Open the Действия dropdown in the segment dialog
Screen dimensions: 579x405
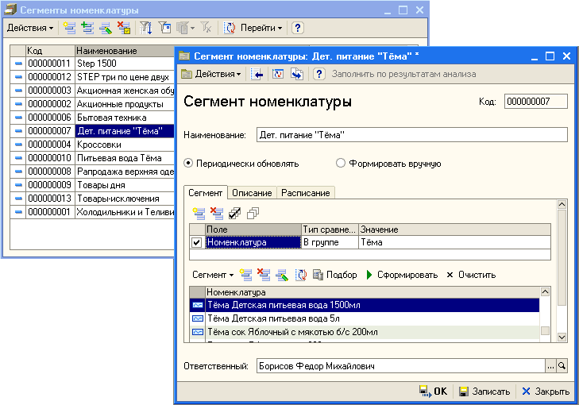click(x=211, y=74)
